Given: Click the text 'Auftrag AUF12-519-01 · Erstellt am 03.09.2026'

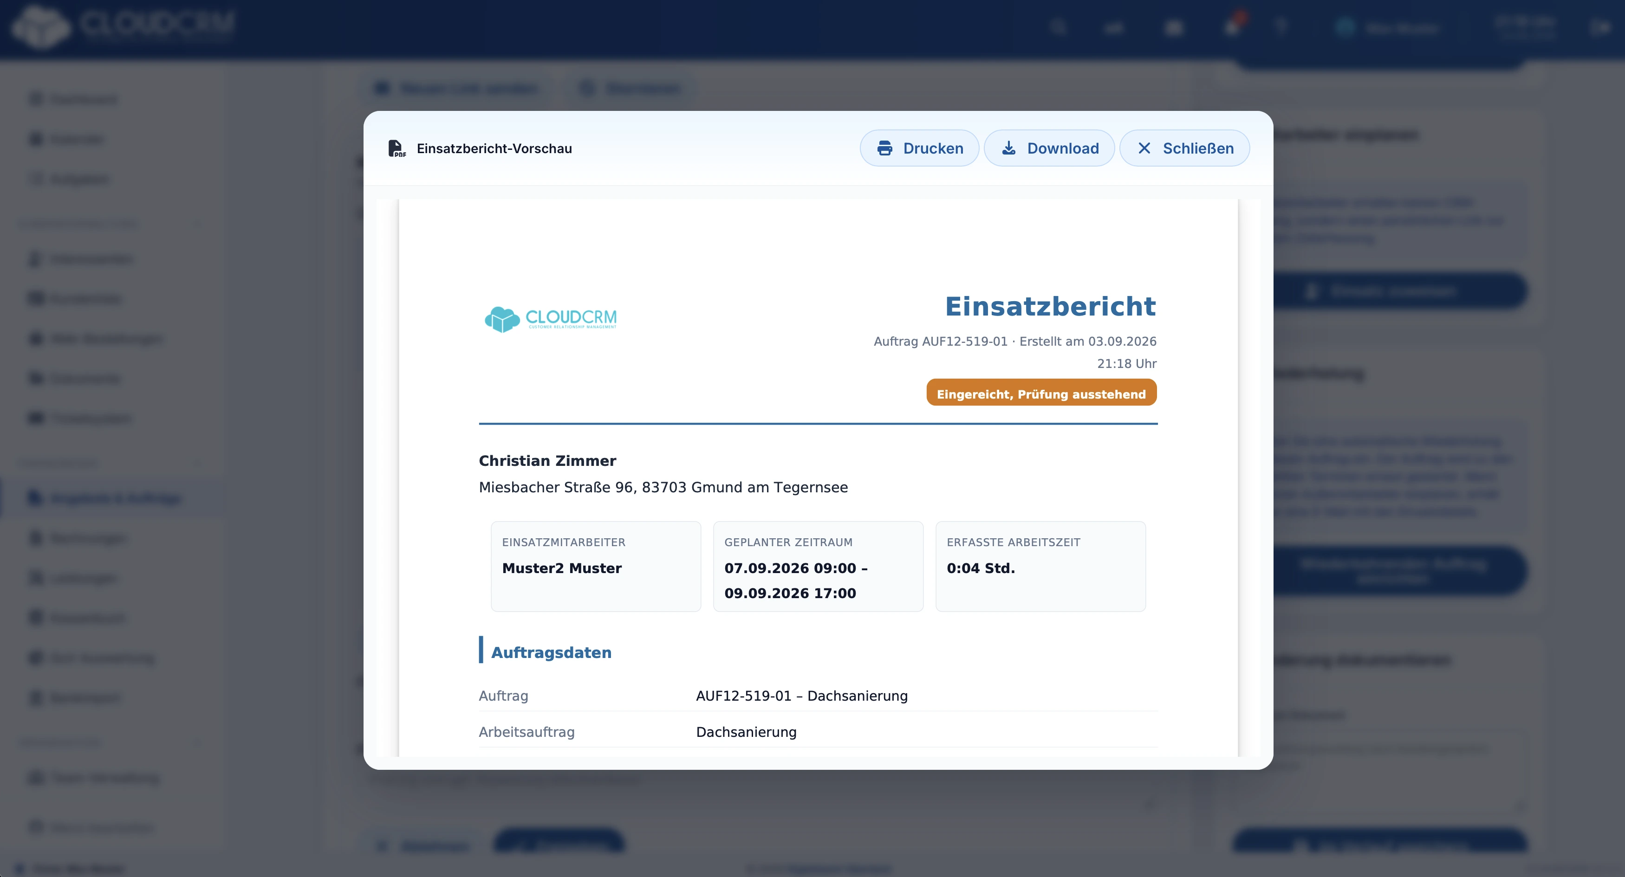Looking at the screenshot, I should click(x=1014, y=341).
